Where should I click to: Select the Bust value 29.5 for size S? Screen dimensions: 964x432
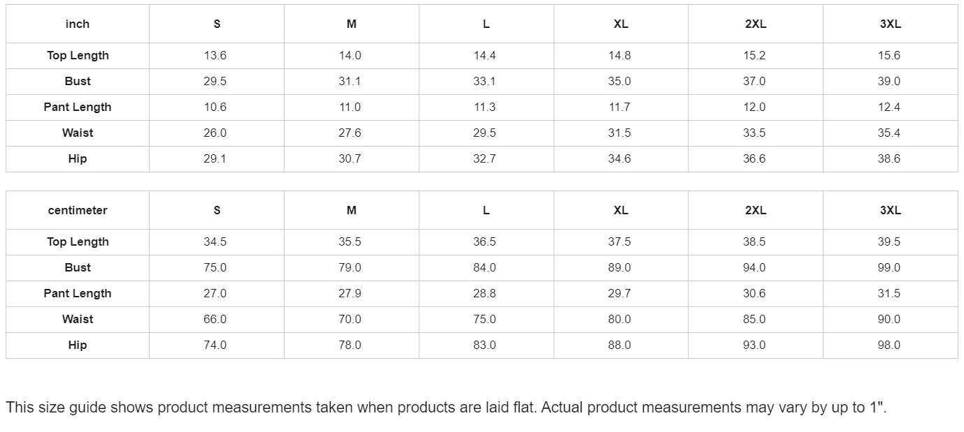215,82
